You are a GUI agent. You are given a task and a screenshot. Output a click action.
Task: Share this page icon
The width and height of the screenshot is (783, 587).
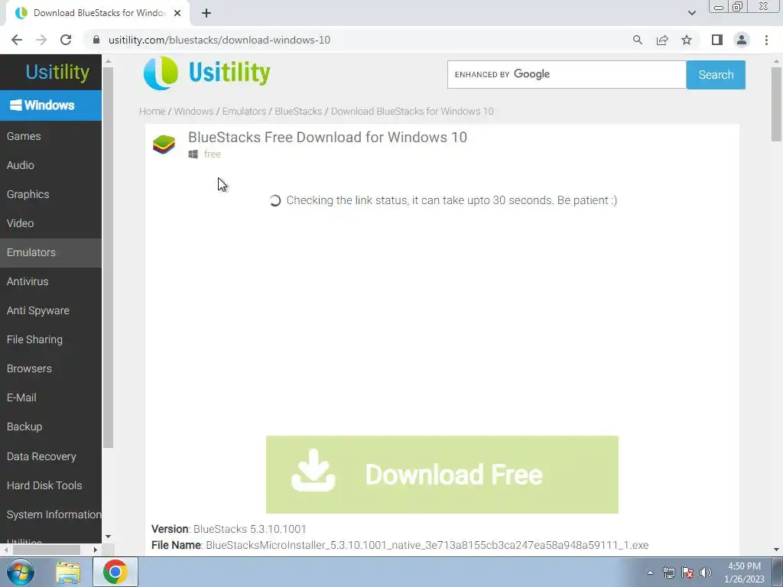click(662, 40)
